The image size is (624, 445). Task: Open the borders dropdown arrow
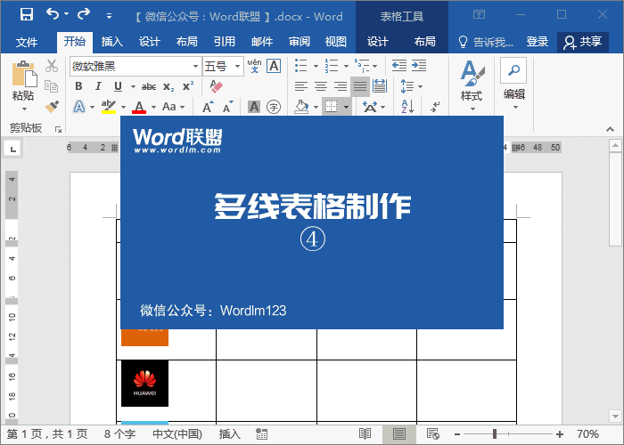[346, 107]
